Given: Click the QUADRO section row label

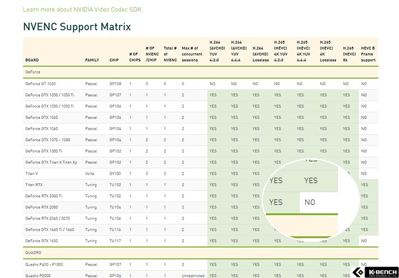Looking at the screenshot, I should tap(33, 253).
